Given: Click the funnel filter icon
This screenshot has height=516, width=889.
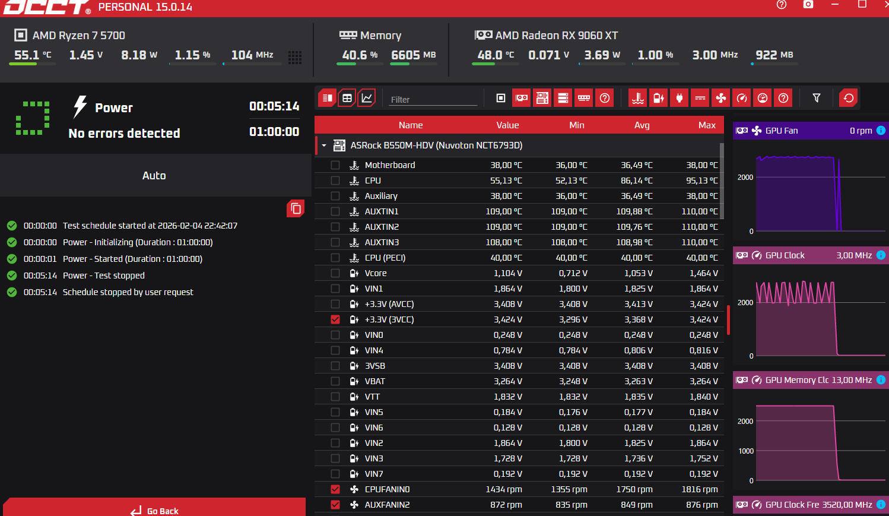Looking at the screenshot, I should pos(817,98).
